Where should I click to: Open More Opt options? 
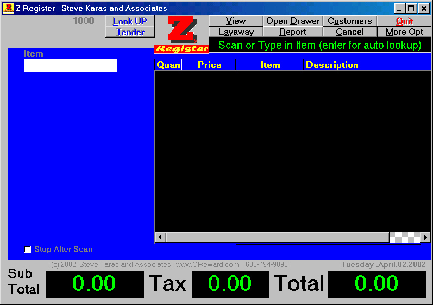pos(404,32)
